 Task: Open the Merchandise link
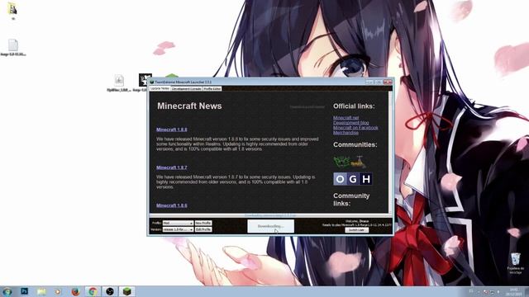pos(346,133)
